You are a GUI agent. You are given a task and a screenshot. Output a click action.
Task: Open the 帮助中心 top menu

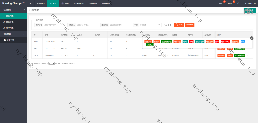[x=79, y=3]
